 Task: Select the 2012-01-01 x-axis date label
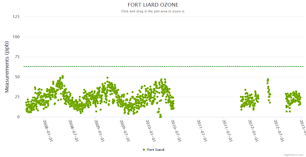(253, 131)
